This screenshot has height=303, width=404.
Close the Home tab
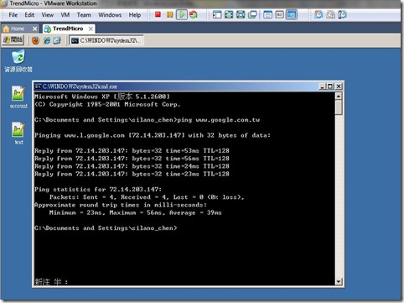pos(34,29)
